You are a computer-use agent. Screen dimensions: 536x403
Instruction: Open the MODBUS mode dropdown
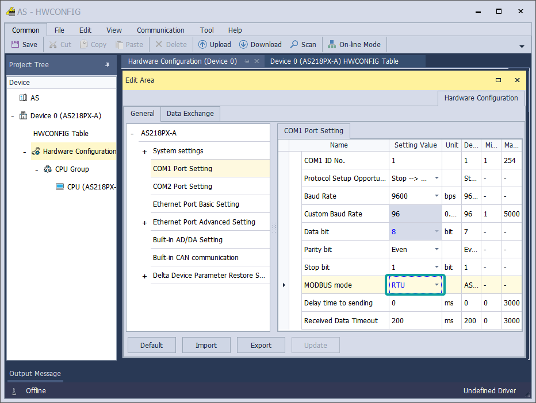coord(437,285)
